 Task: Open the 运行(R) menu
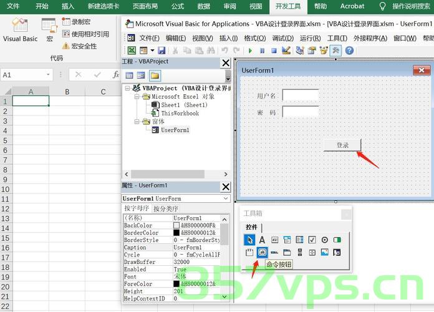click(x=311, y=38)
